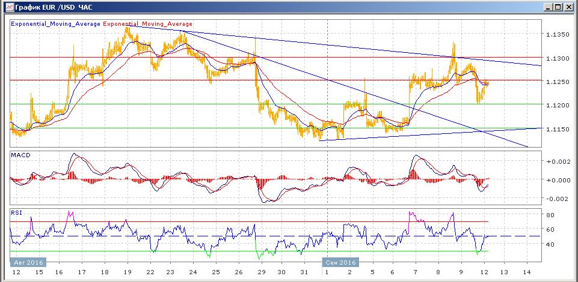Viewport: 578px width, 282px height.
Task: Click the title text 'График EUR /USD ЧАС'
Action: click(x=54, y=7)
